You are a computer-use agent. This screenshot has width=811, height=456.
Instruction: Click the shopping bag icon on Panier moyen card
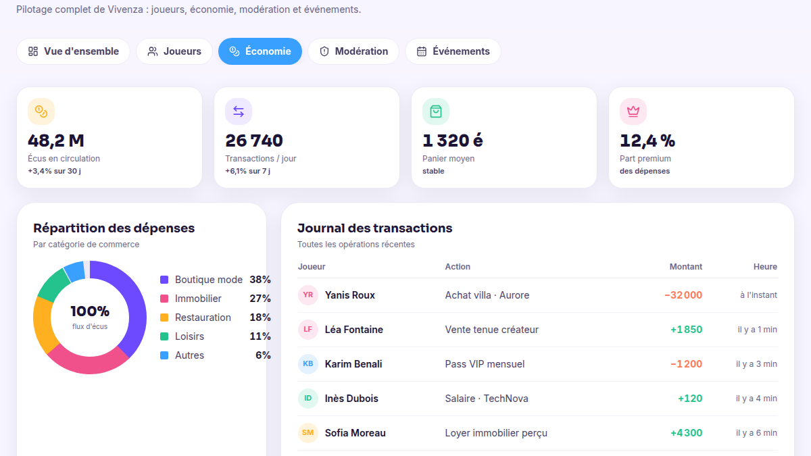click(x=436, y=111)
